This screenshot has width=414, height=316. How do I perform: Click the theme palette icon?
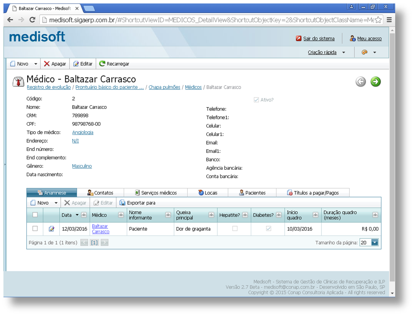(x=364, y=52)
